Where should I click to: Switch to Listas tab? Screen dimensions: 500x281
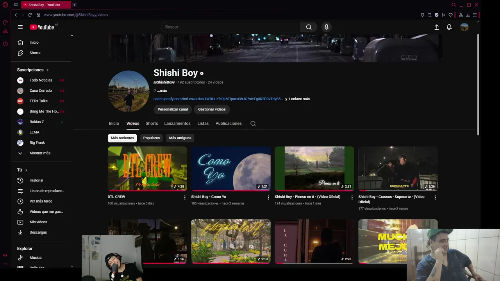point(203,123)
